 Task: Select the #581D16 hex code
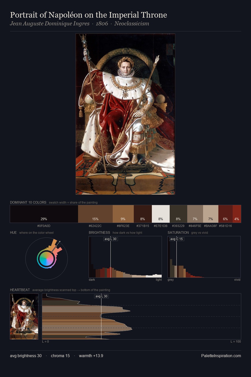pos(225,226)
